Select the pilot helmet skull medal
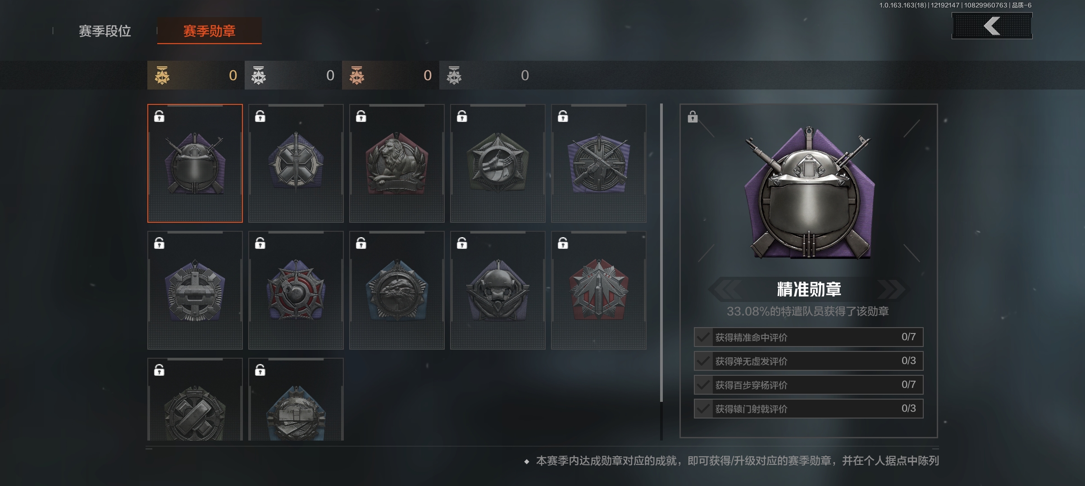 coord(497,290)
